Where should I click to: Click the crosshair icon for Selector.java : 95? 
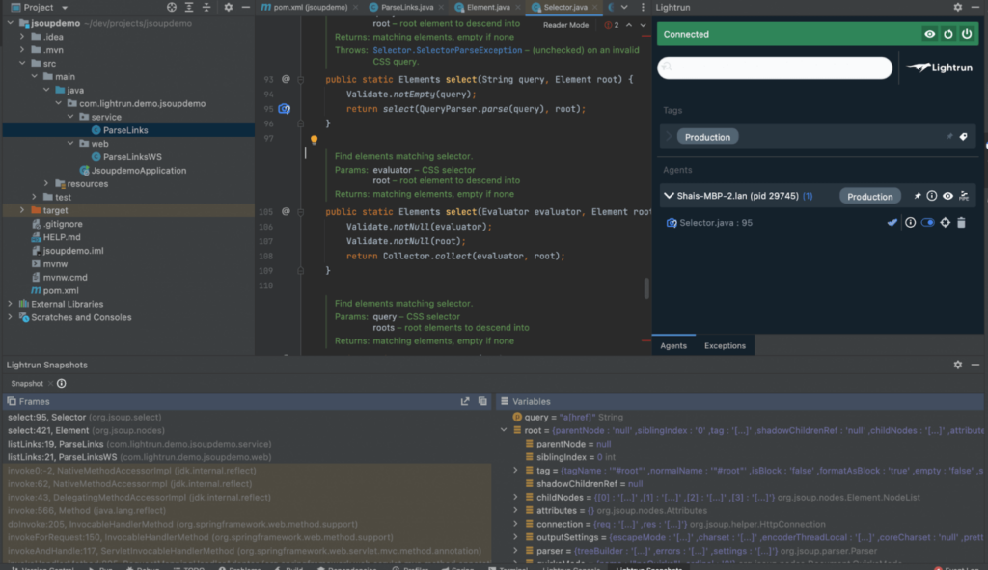pyautogui.click(x=946, y=223)
